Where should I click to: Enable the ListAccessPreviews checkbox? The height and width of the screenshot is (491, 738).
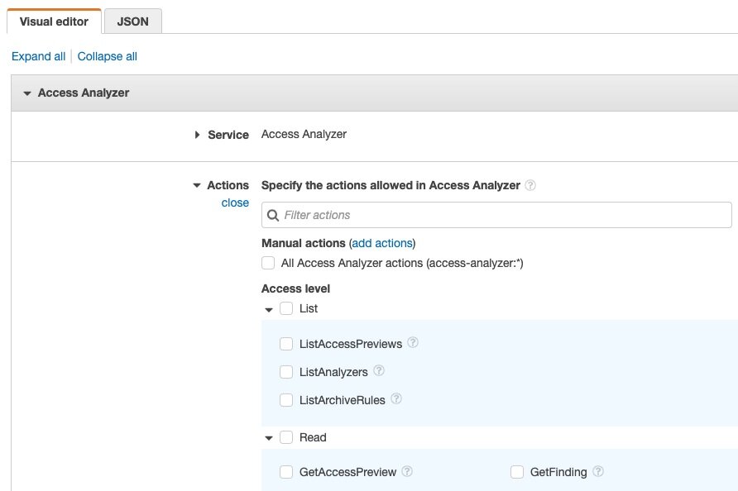click(286, 344)
